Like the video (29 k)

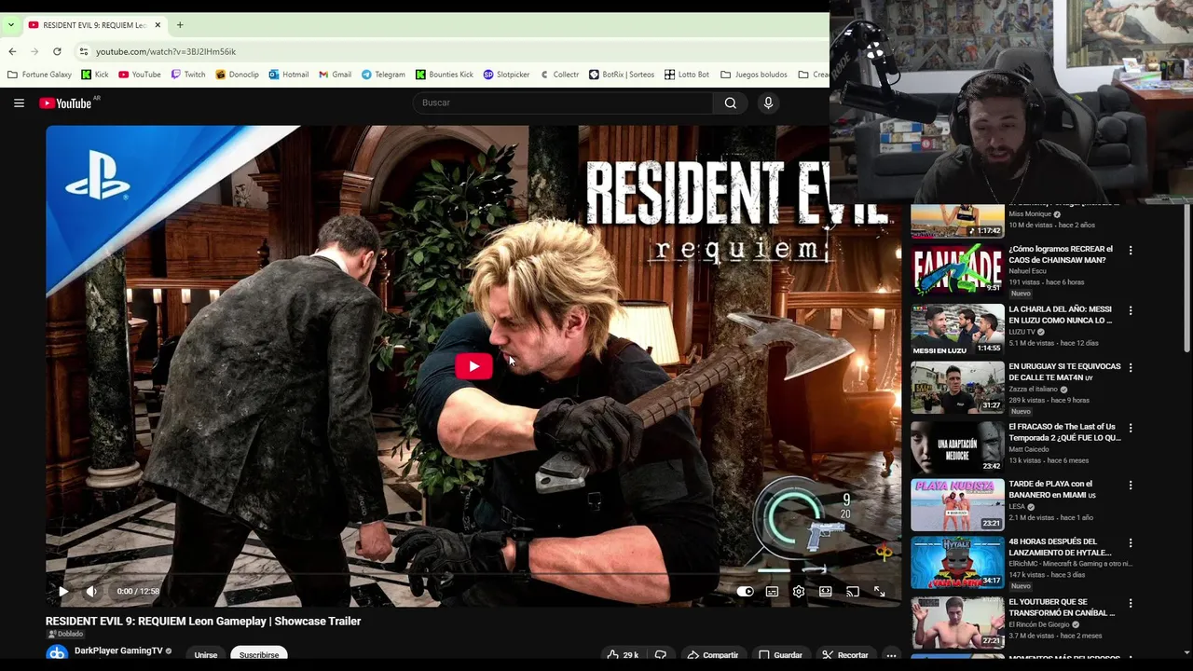623,655
